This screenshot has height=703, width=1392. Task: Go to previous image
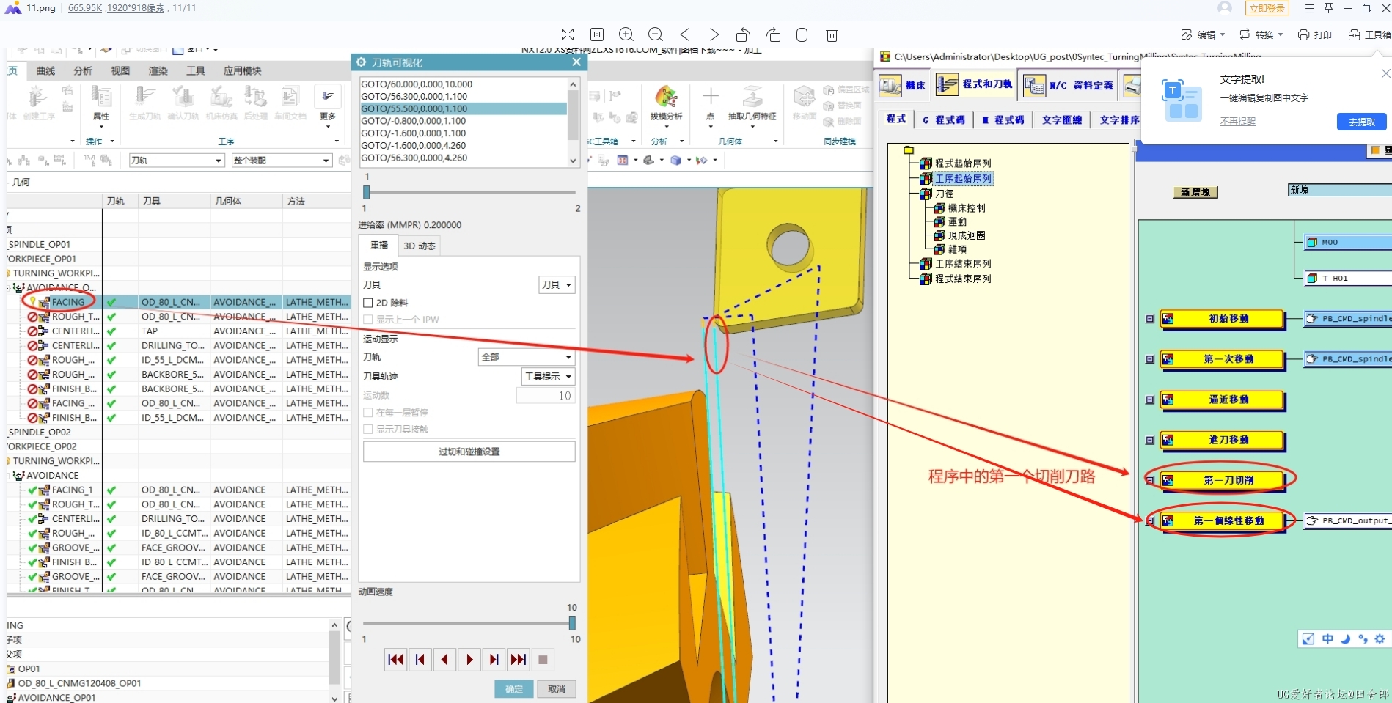(685, 34)
